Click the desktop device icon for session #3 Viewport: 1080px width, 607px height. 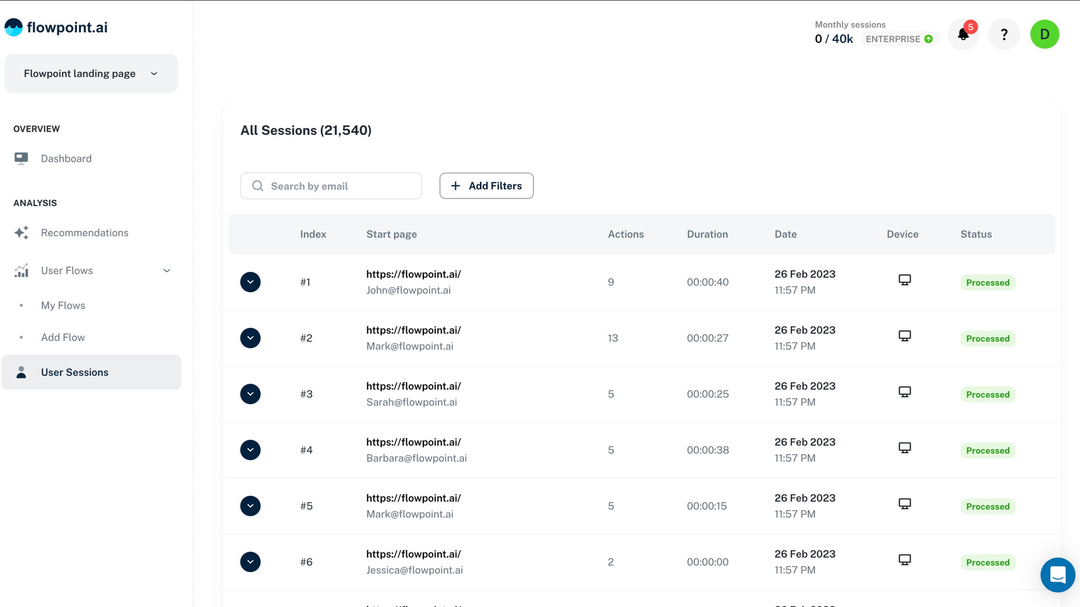[x=905, y=392]
